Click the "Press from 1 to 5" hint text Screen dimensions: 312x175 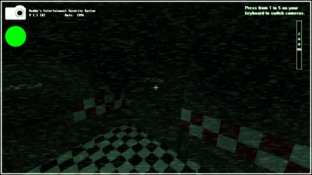pyautogui.click(x=275, y=11)
